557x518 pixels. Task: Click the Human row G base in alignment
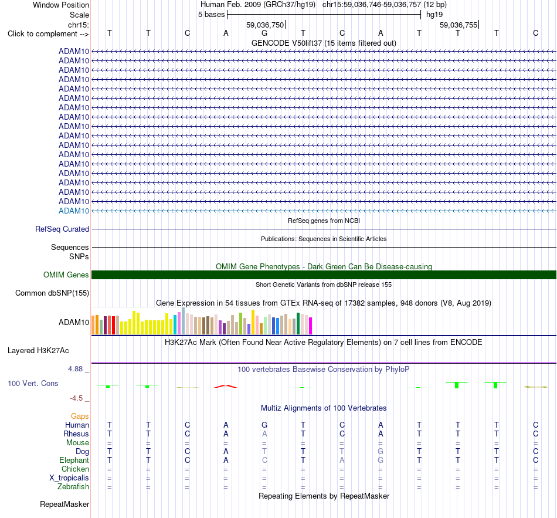264,425
